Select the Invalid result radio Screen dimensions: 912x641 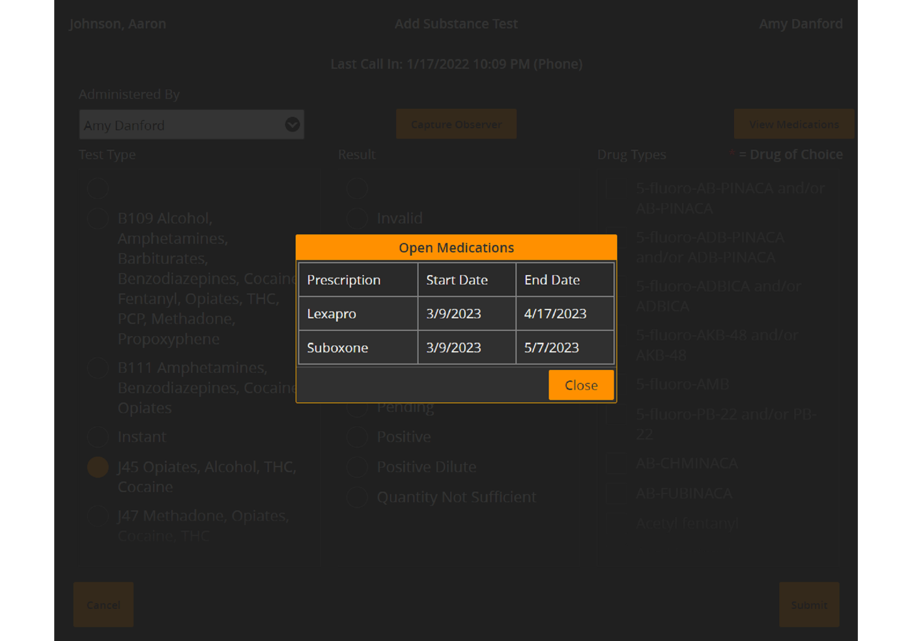357,218
